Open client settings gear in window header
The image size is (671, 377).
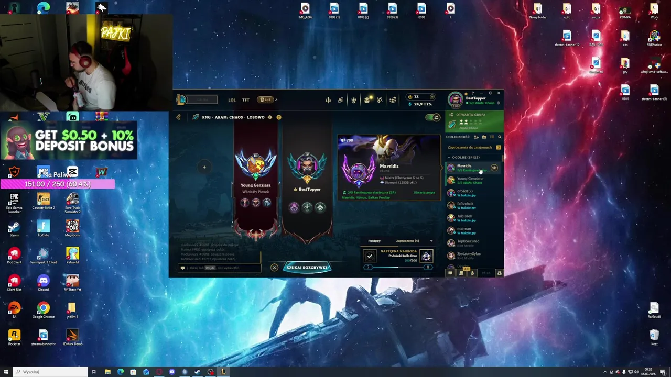tap(490, 93)
